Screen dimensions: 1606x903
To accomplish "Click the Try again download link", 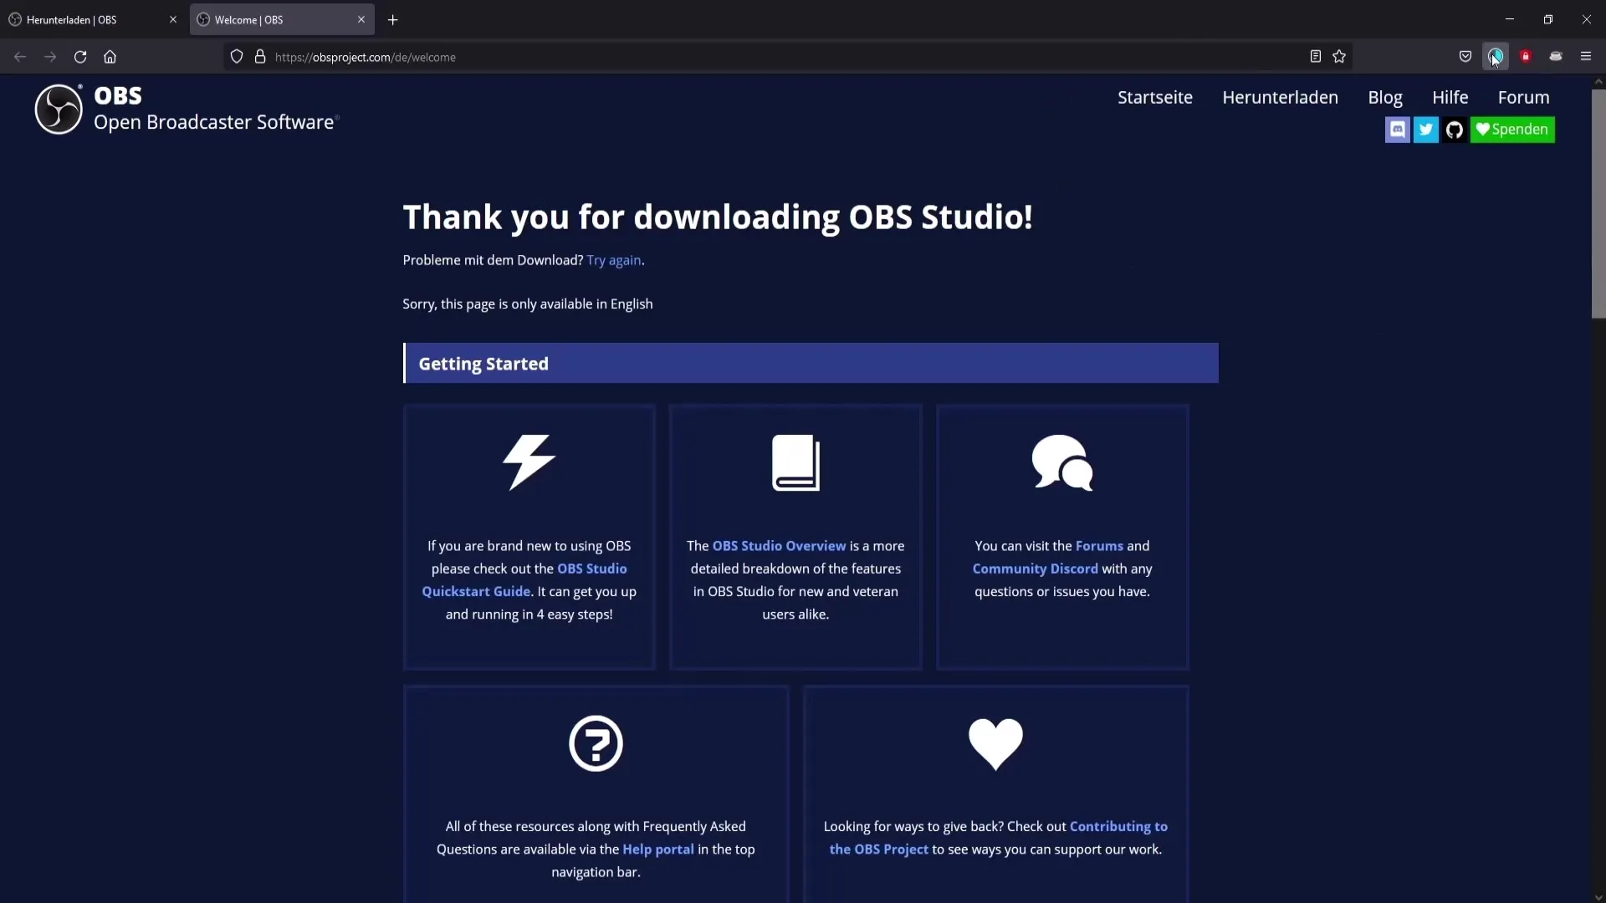I will (x=614, y=260).
